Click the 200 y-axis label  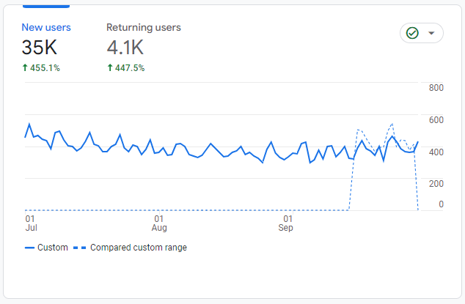[436, 184]
